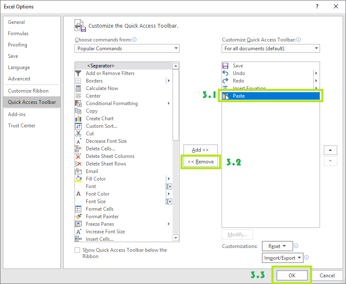
Task: Select the Save icon in toolbar list
Action: click(225, 66)
